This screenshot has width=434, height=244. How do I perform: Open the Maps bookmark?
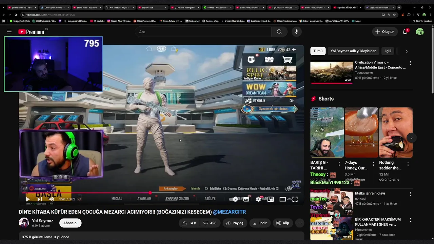coord(356,21)
